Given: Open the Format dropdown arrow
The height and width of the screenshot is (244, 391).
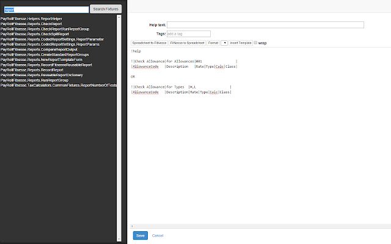Looking at the screenshot, I should pyautogui.click(x=224, y=43).
